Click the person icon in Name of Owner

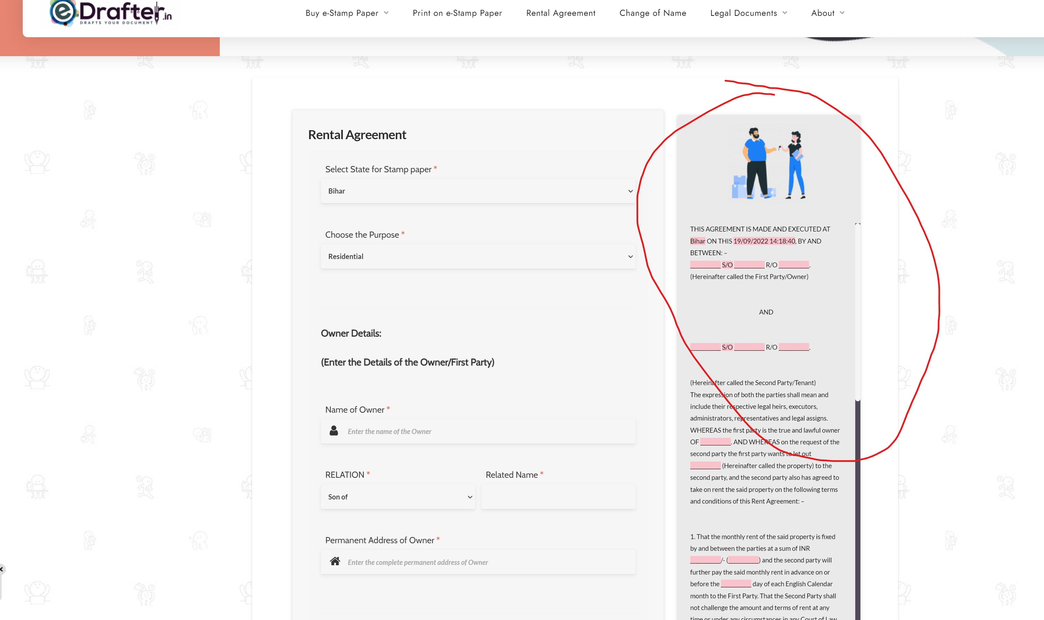pyautogui.click(x=333, y=431)
